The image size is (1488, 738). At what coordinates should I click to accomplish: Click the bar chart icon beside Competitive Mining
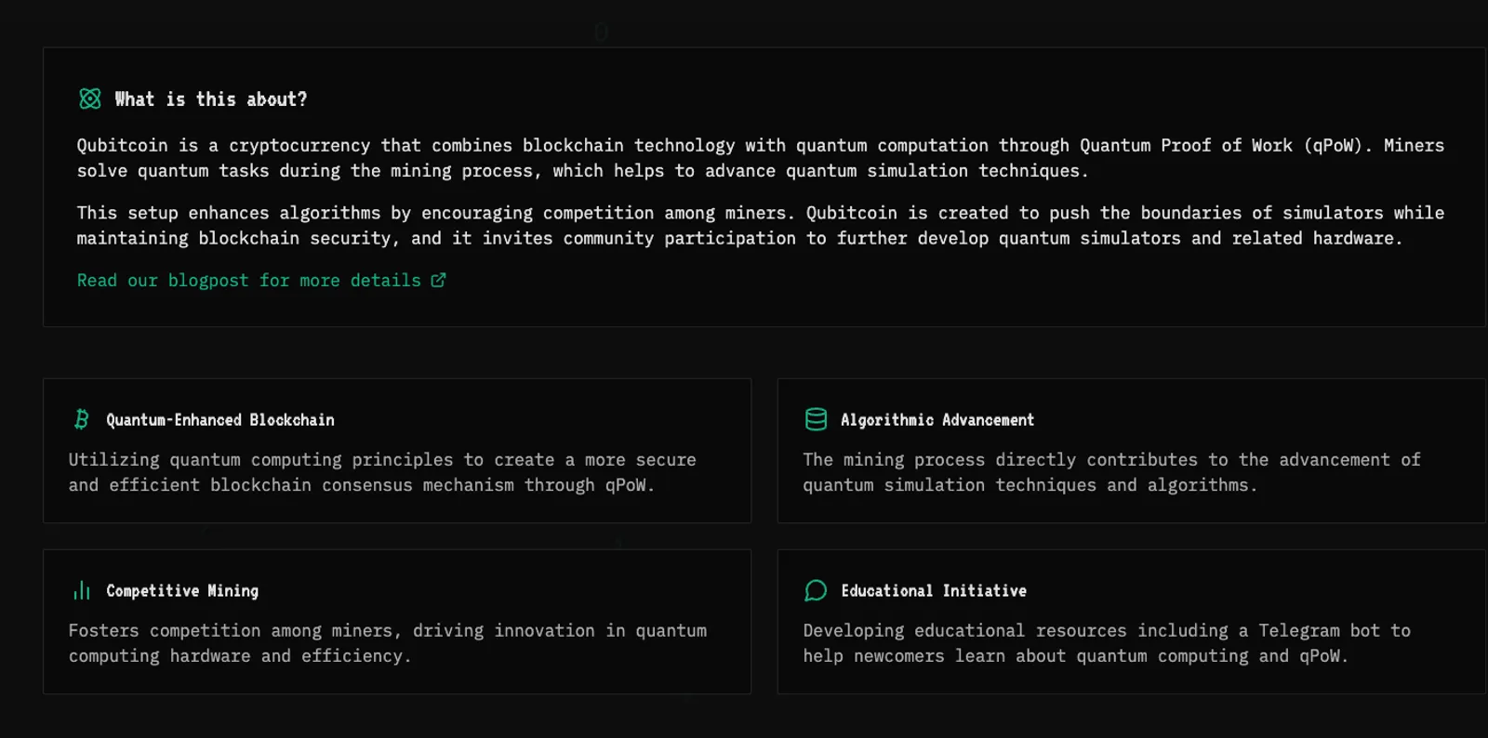pyautogui.click(x=82, y=590)
